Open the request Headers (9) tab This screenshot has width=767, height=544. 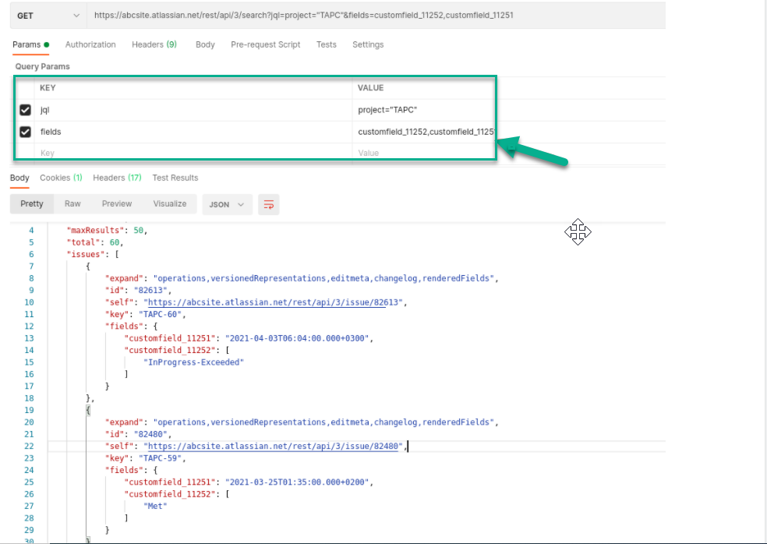[154, 44]
